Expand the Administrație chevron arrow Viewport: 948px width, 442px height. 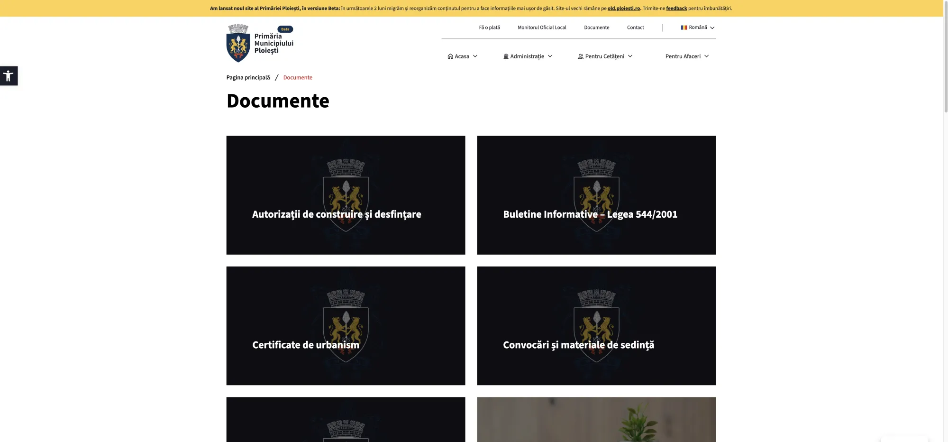pos(550,56)
